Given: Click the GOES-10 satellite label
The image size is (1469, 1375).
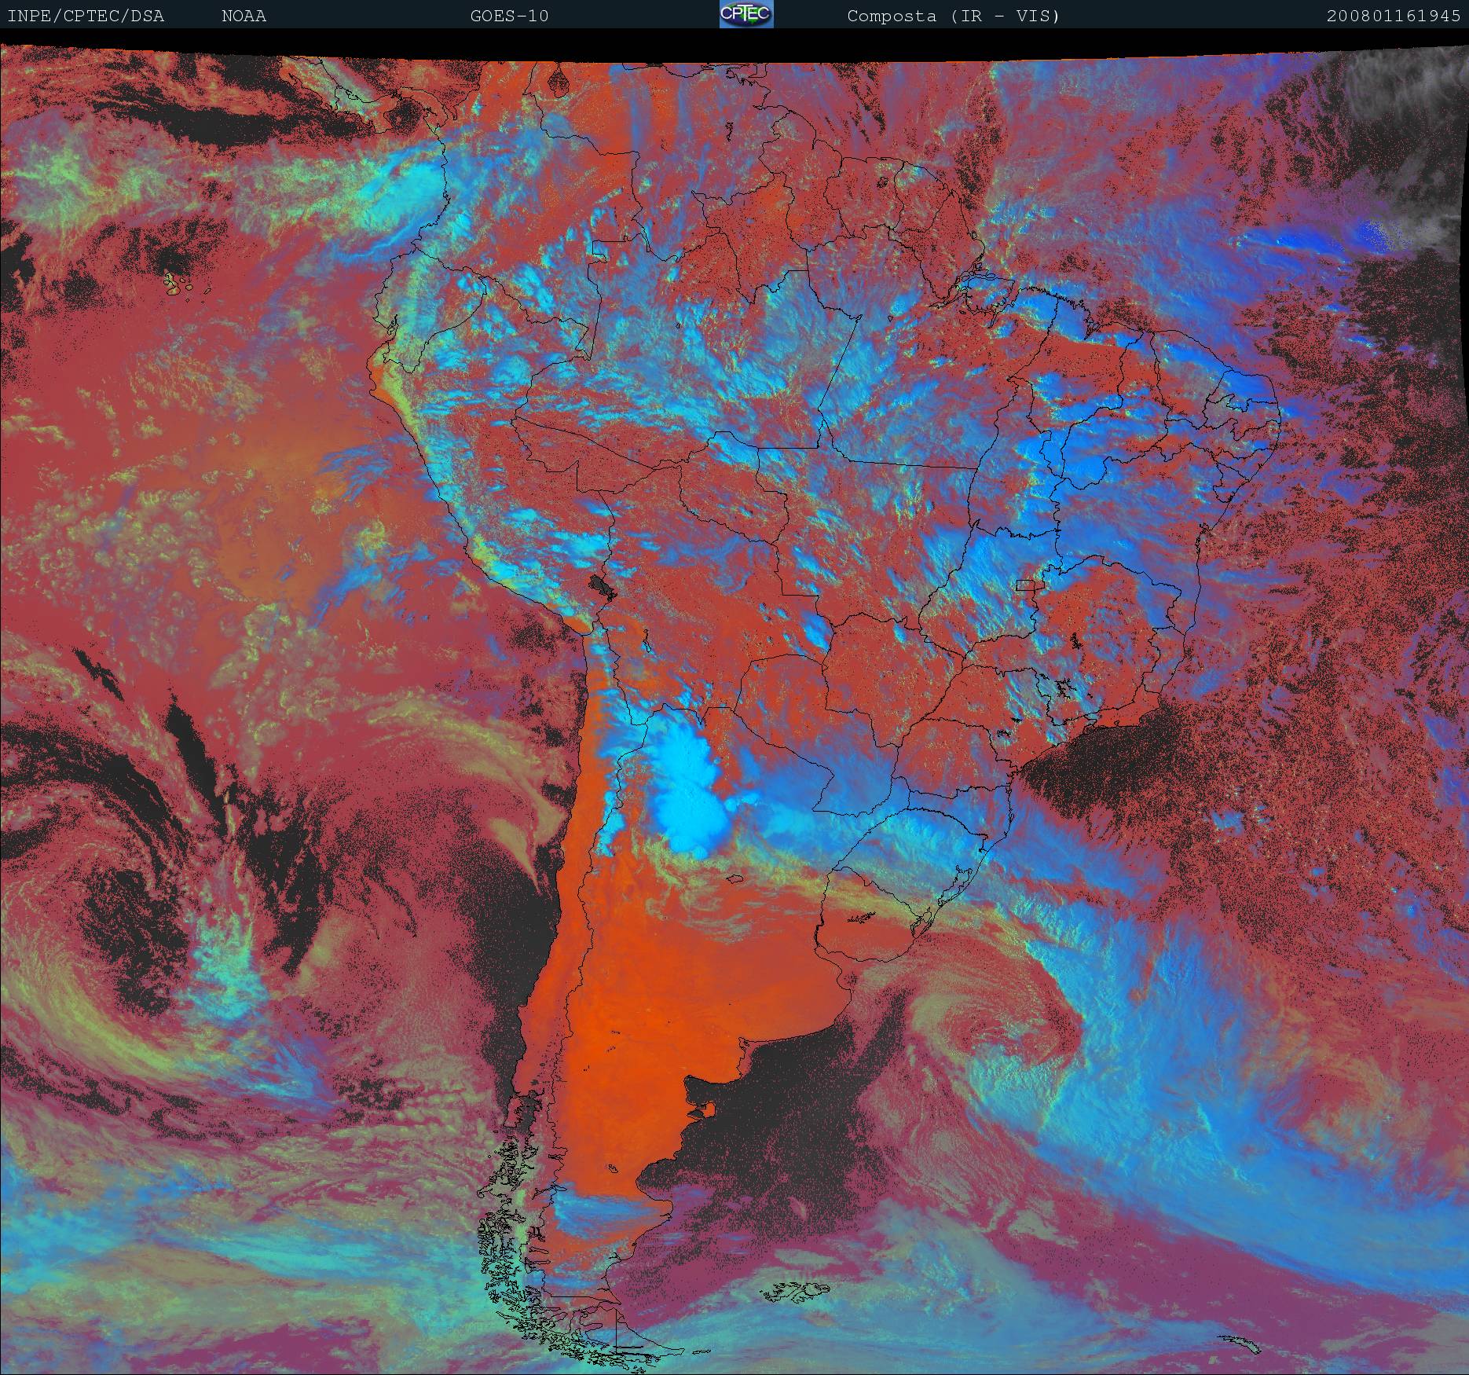Looking at the screenshot, I should [x=509, y=16].
